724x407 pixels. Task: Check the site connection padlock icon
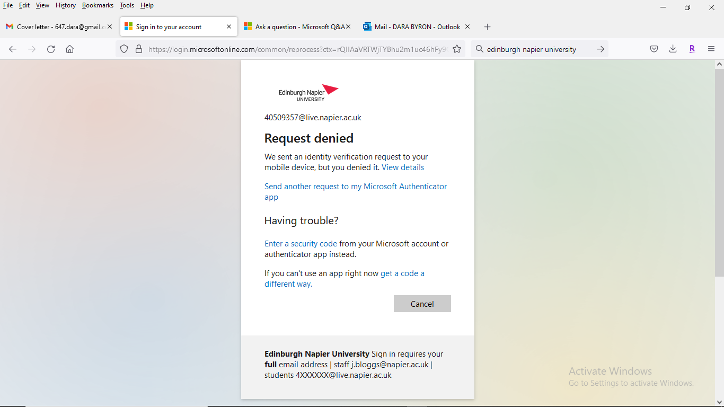[x=138, y=49]
